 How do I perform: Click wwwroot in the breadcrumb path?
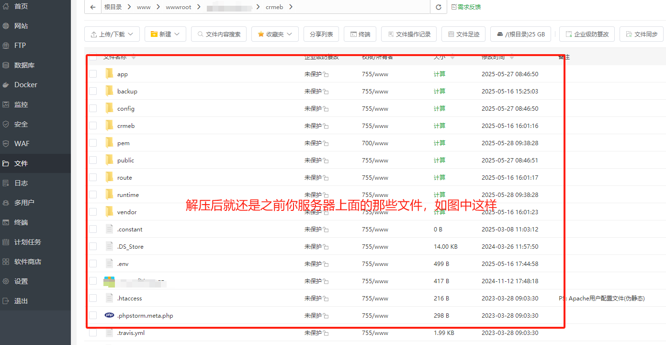tap(179, 7)
